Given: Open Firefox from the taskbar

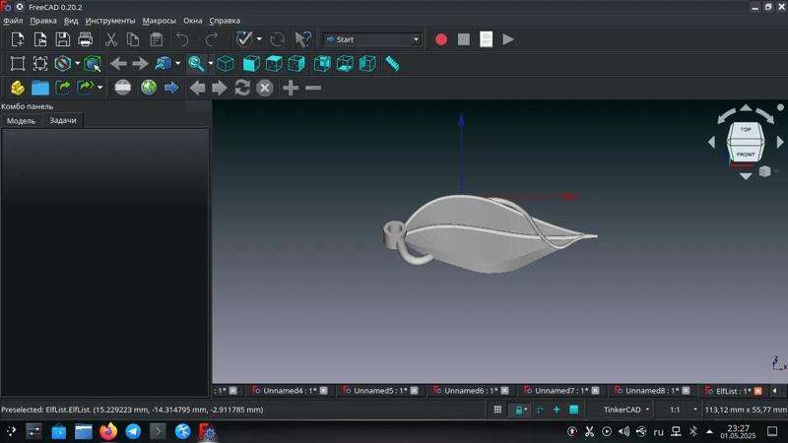Looking at the screenshot, I should coord(108,431).
